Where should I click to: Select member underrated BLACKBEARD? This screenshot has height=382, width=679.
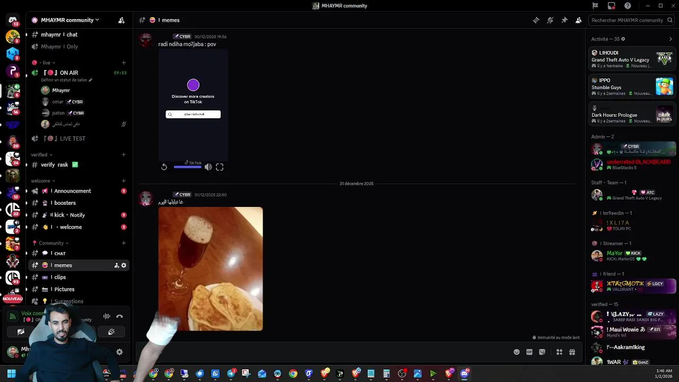click(632, 164)
